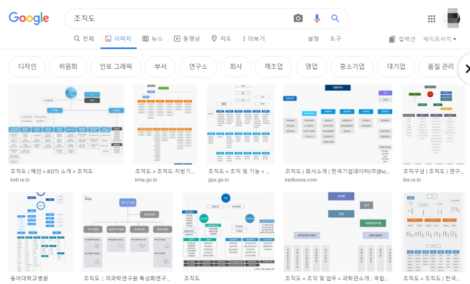Image resolution: width=470 pixels, height=284 pixels.
Task: Open the 한국기업데이터(주) result title
Action: tap(337, 171)
